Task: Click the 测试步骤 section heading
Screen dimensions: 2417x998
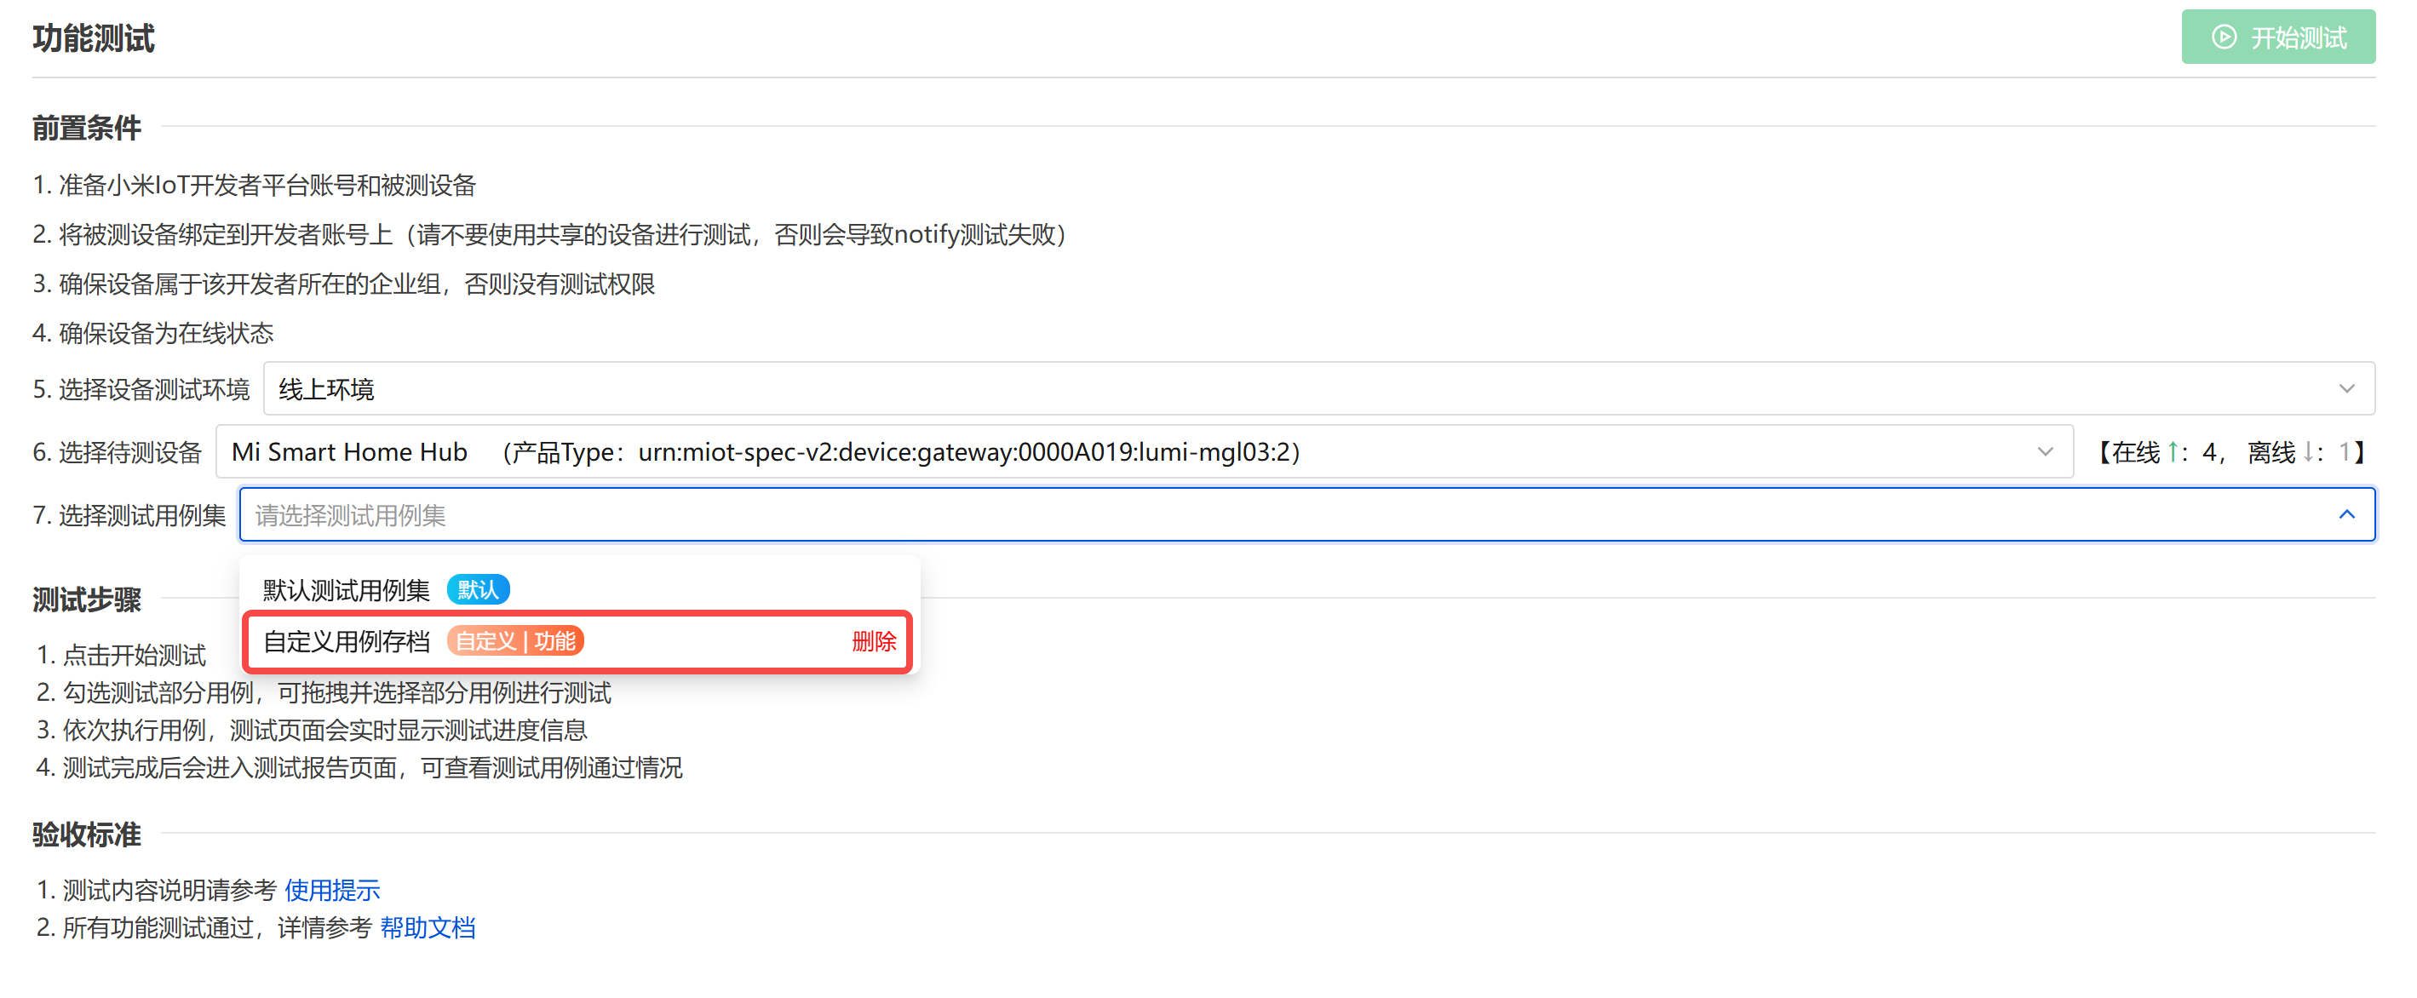Action: tap(86, 599)
